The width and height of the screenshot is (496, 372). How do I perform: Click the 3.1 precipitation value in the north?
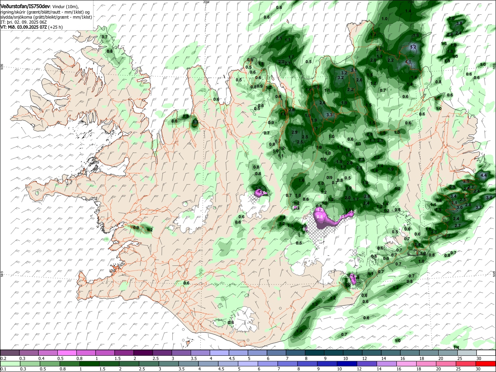(x=353, y=70)
